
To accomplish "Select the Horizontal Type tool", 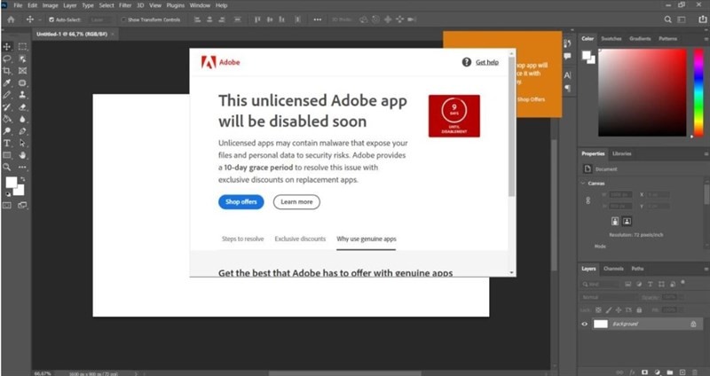I will coord(7,143).
